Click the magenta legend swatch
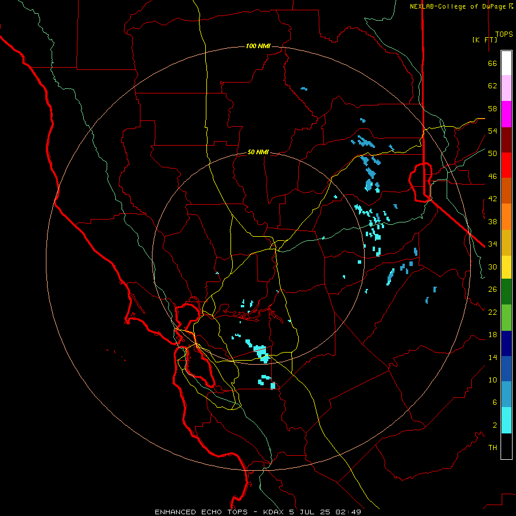The width and height of the screenshot is (516, 516). 506,114
